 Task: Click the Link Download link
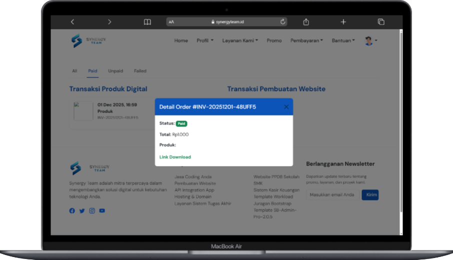click(x=175, y=157)
